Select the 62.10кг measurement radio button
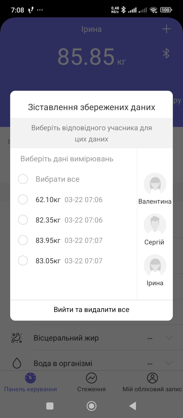The height and width of the screenshot is (418, 183). [23, 199]
